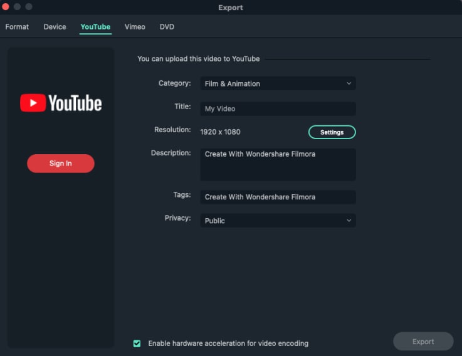Screen dimensions: 462x356
Task: Click the 1920 x 1080 resolution value
Action: (221, 132)
